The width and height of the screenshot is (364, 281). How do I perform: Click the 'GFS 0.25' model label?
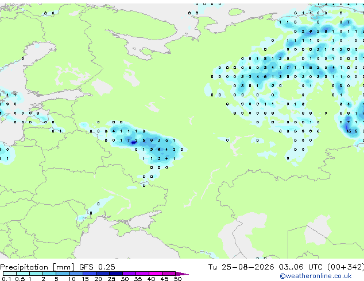tap(97, 267)
